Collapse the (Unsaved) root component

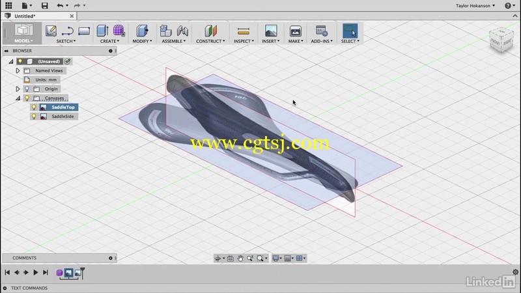[x=10, y=61]
